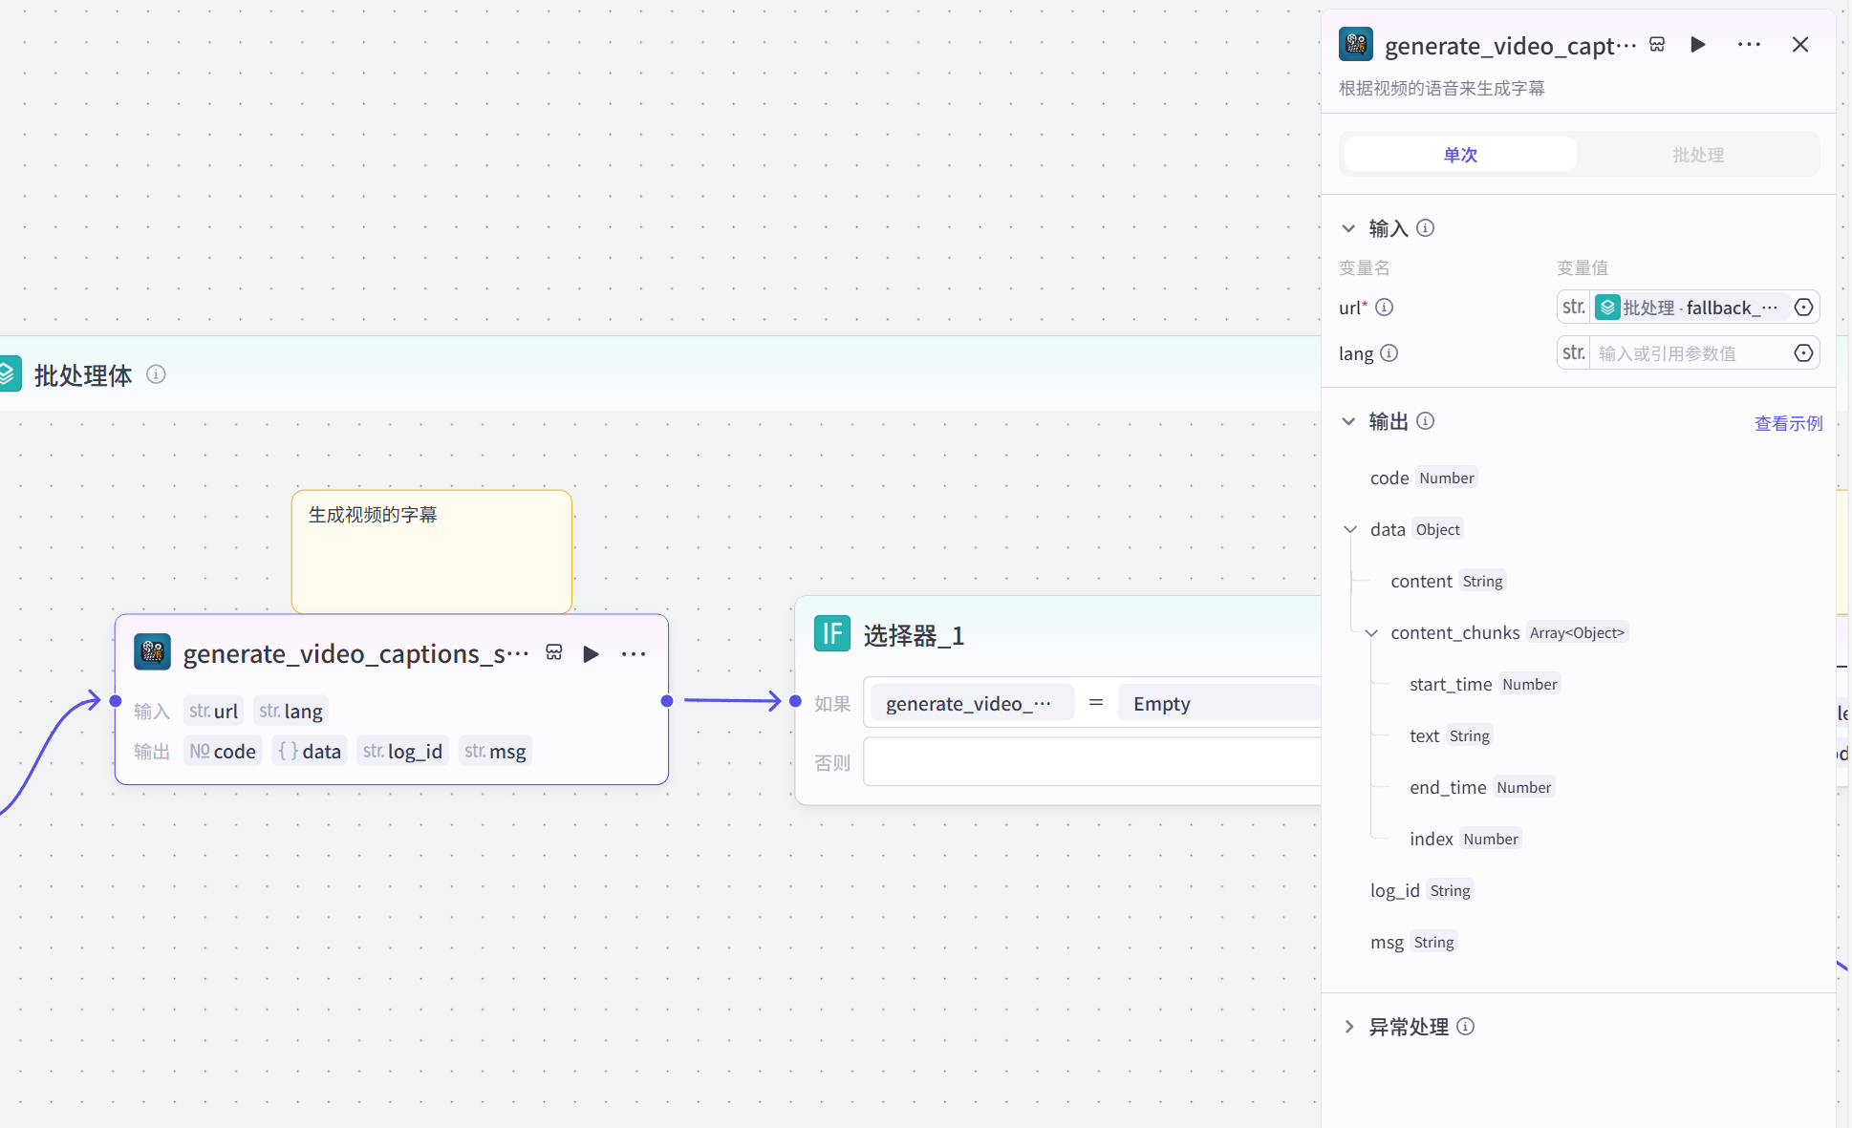Image resolution: width=1852 pixels, height=1128 pixels.
Task: Collapse the content_chunks array node
Action: [1371, 633]
